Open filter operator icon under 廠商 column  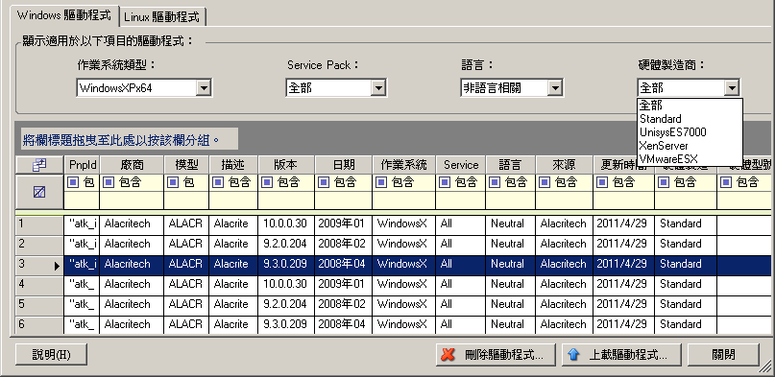coord(108,183)
